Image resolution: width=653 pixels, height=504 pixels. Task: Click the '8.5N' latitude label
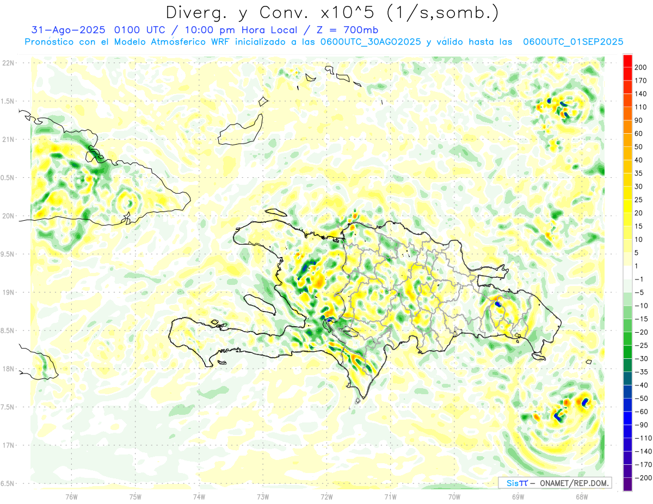pos(8,331)
